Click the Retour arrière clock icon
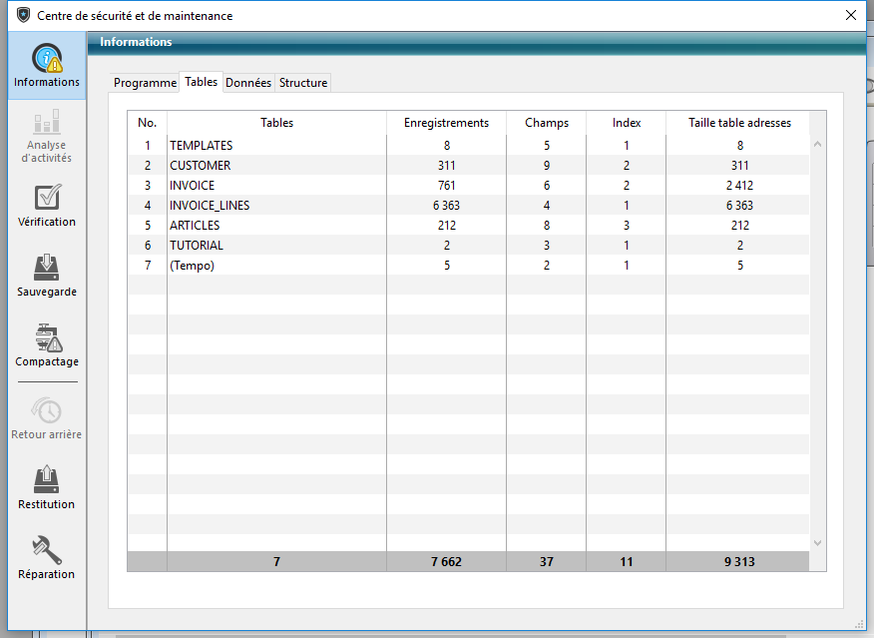 47,410
